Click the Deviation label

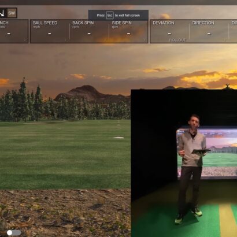pyautogui.click(x=164, y=23)
